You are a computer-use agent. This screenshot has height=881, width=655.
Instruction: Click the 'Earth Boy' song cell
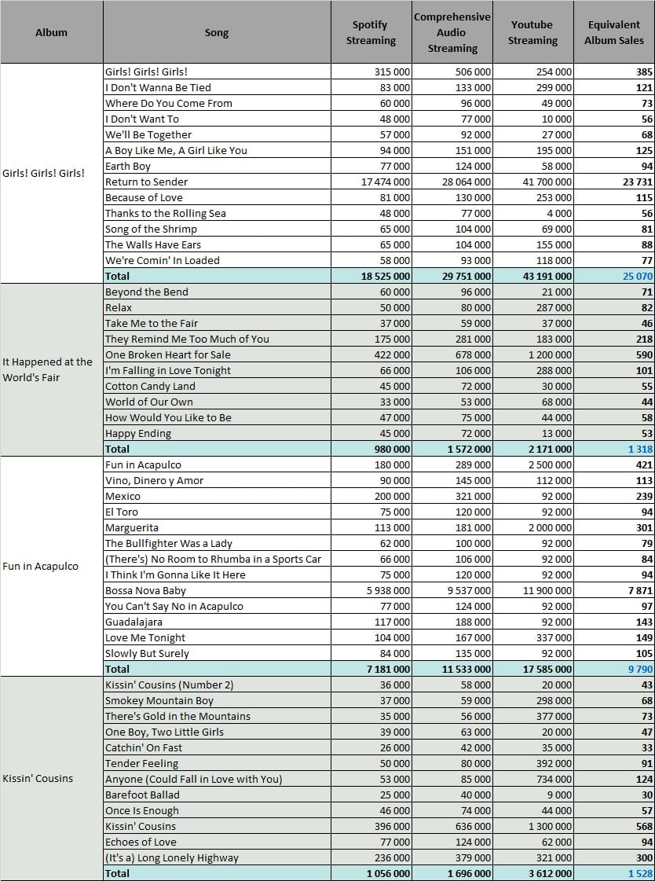point(217,166)
